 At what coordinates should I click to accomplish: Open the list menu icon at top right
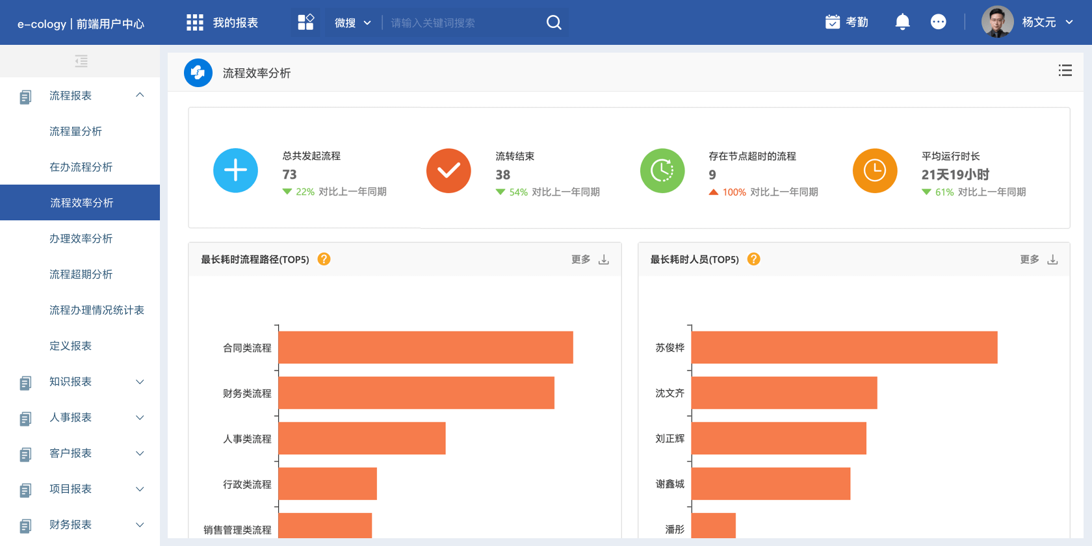pos(1065,71)
